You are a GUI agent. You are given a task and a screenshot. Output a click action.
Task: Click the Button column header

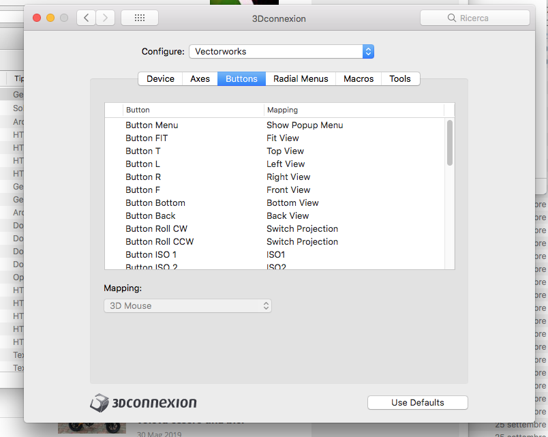coord(138,110)
